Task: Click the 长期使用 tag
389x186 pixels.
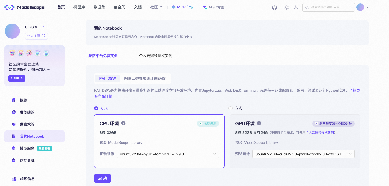Action: coord(208,123)
